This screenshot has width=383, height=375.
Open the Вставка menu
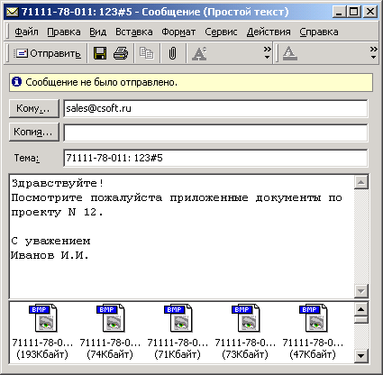tap(134, 32)
